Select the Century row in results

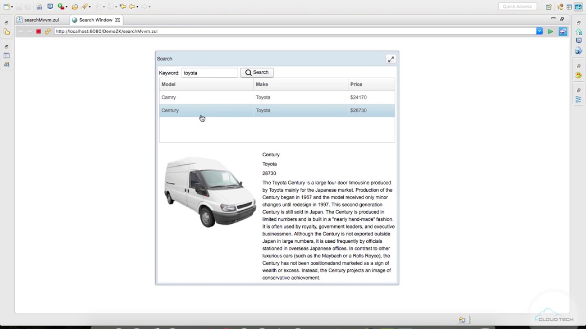(277, 111)
